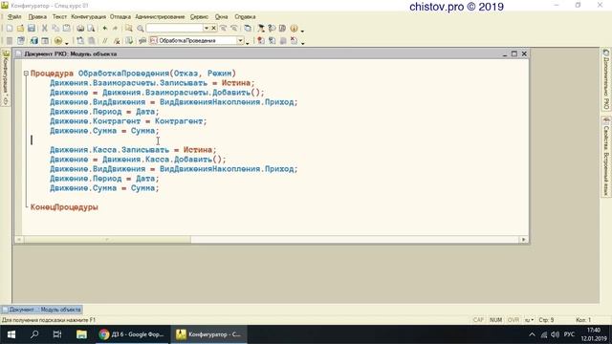Screen dimensions: 612x344
Task: Click the Uncomment lines icon
Action: click(x=116, y=40)
